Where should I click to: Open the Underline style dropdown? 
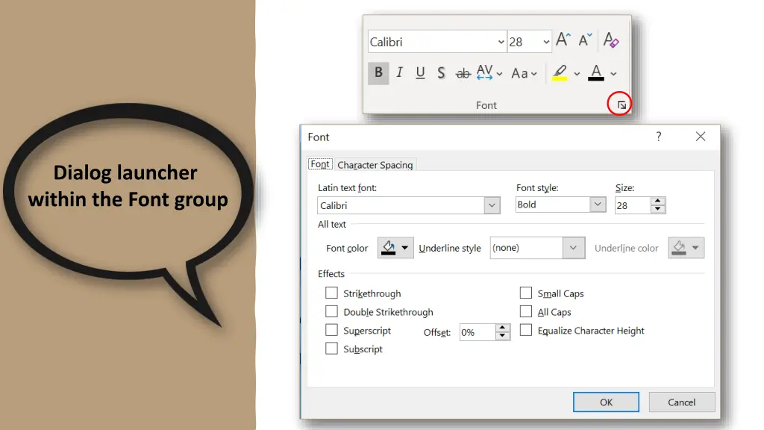[573, 248]
